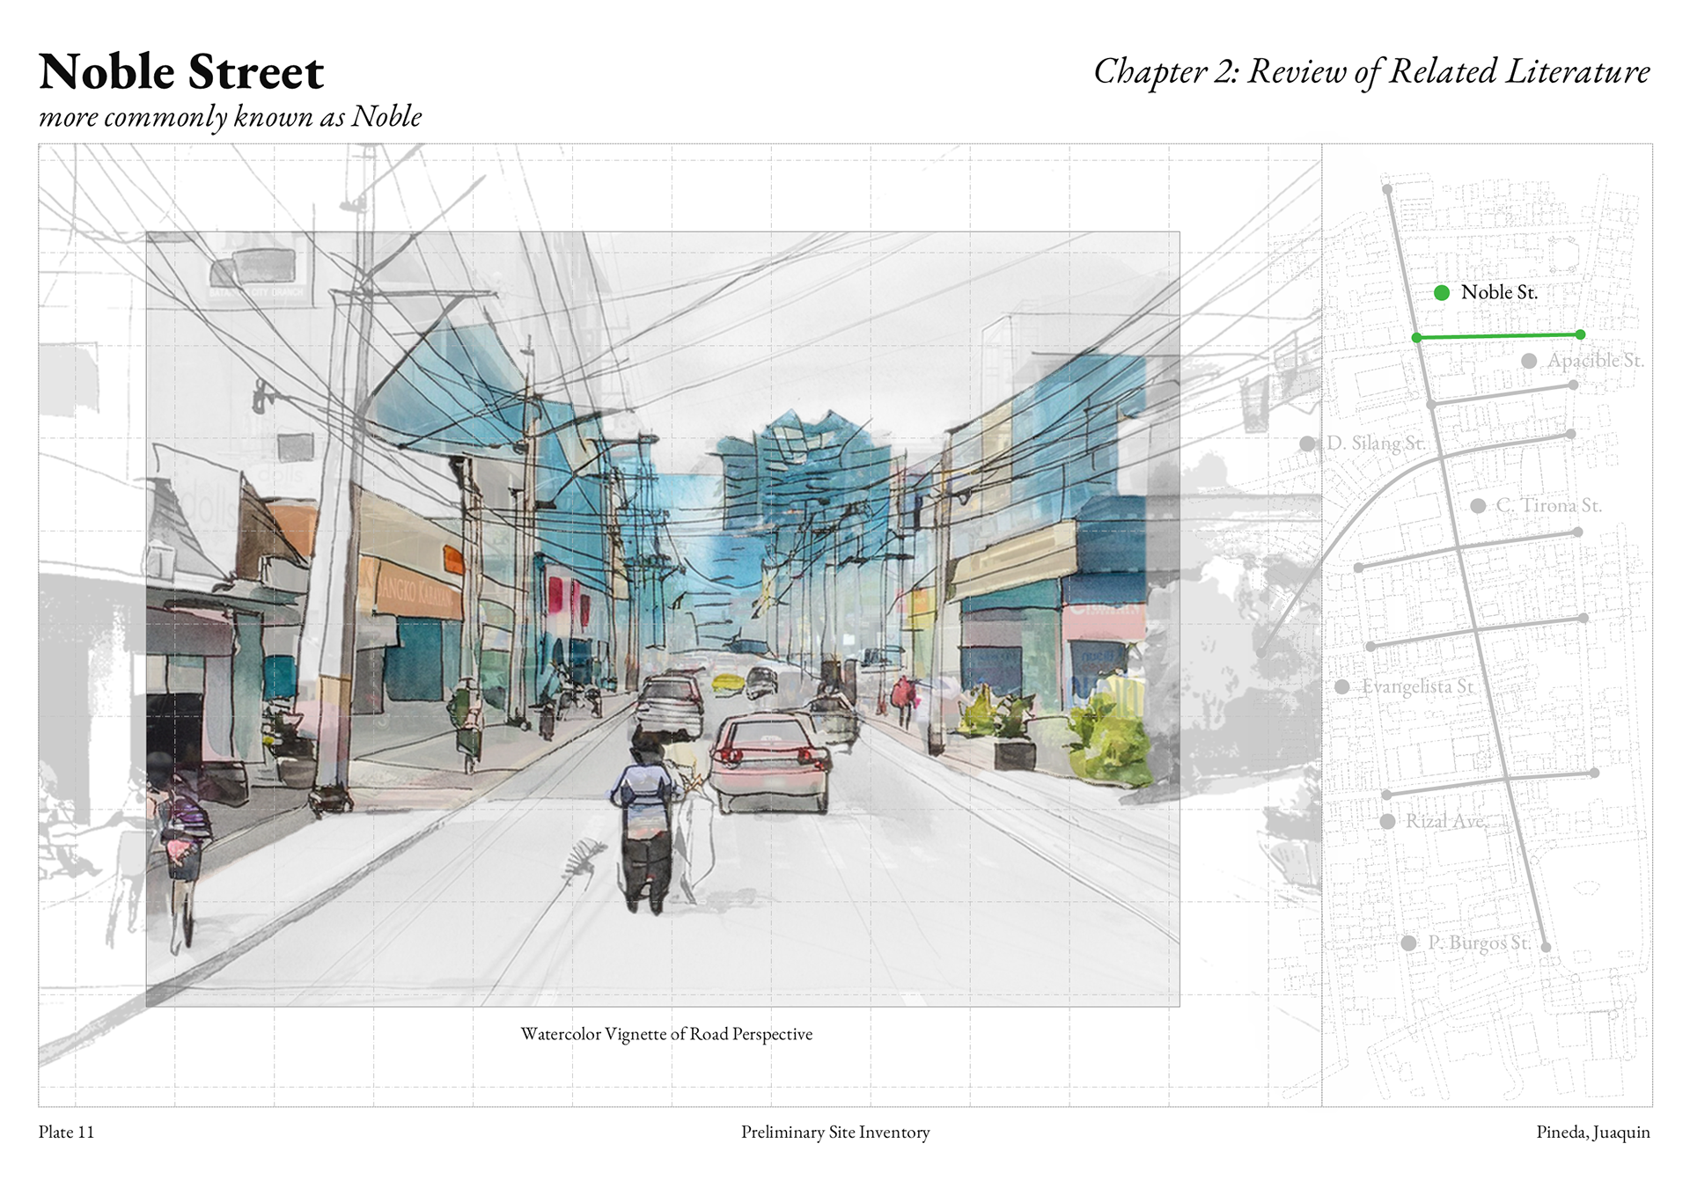
Task: Click the P. Burgos St. marker dot
Action: click(x=1408, y=943)
